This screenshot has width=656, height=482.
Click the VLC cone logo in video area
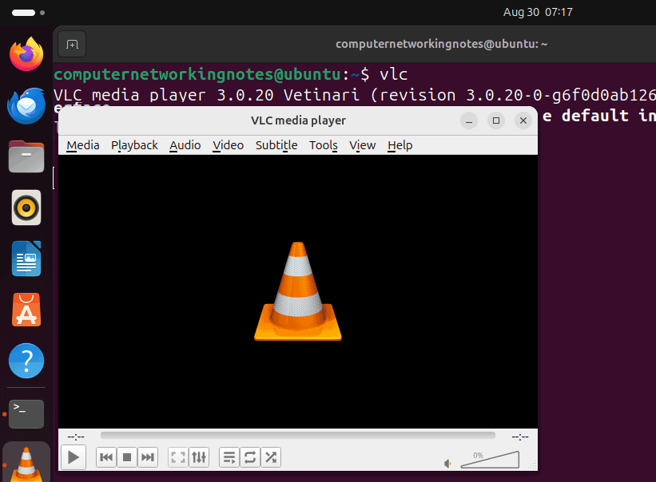coord(298,291)
